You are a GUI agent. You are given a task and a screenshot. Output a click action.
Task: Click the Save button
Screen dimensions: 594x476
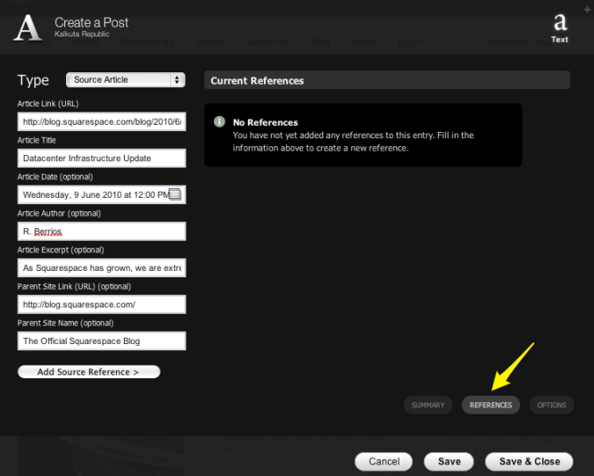pyautogui.click(x=450, y=462)
